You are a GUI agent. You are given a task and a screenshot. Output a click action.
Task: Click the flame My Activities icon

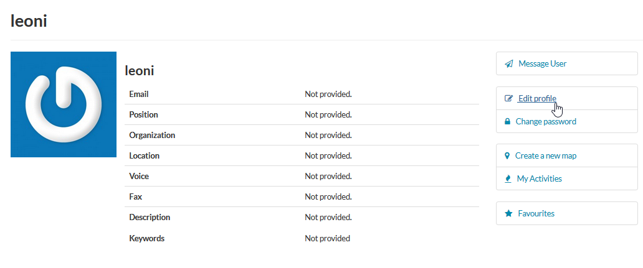click(x=508, y=179)
